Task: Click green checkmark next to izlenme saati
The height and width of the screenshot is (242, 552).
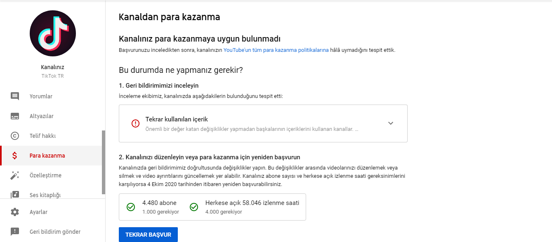Action: [x=194, y=207]
